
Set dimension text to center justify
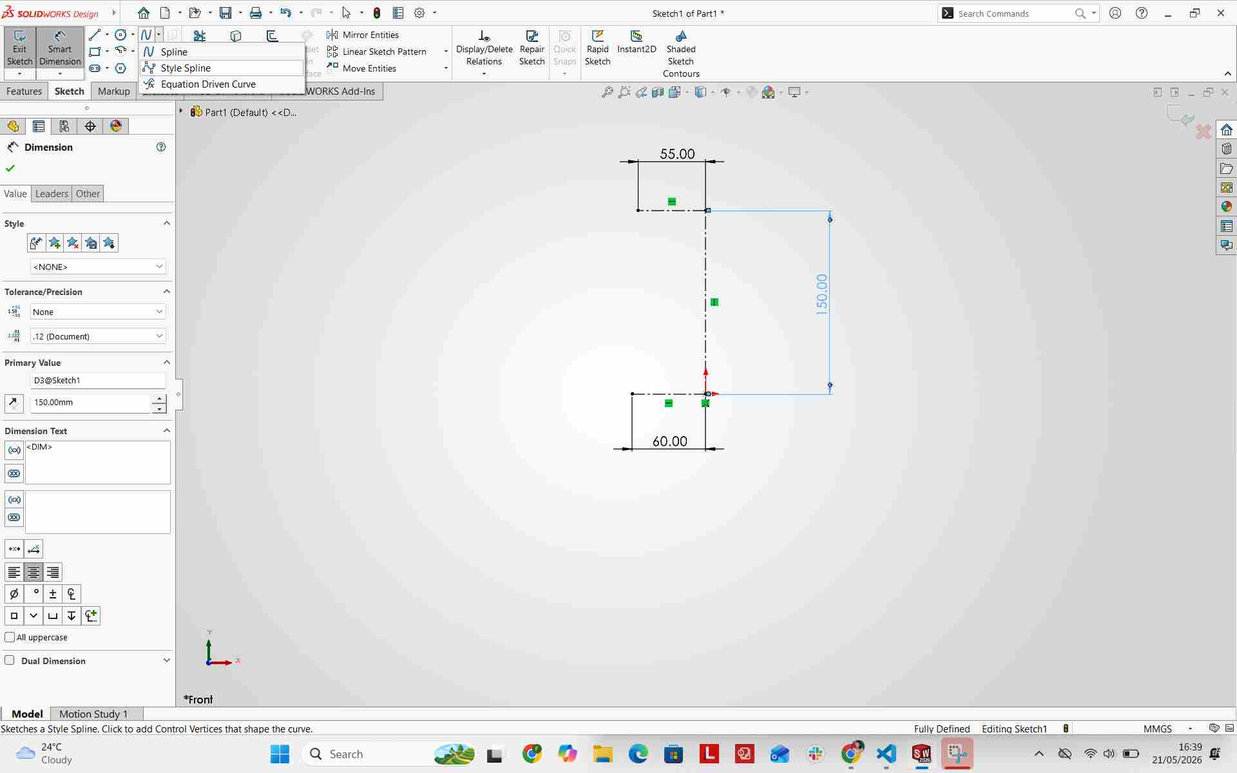tap(33, 572)
